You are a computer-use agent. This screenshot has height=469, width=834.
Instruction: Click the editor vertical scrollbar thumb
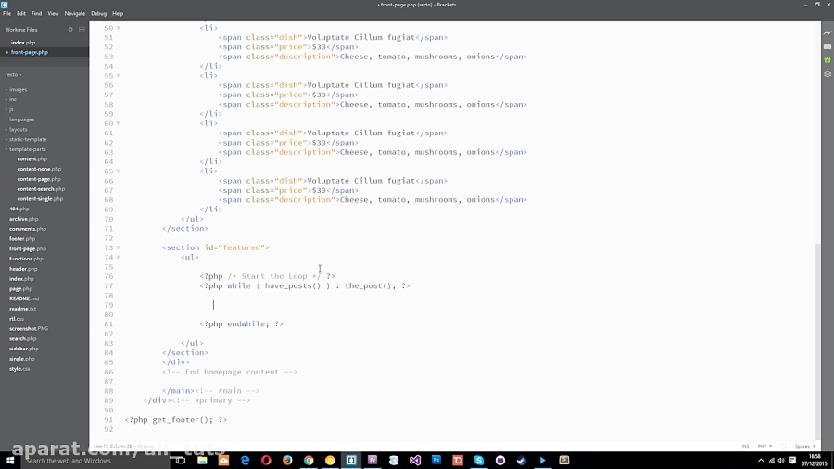[x=818, y=341]
